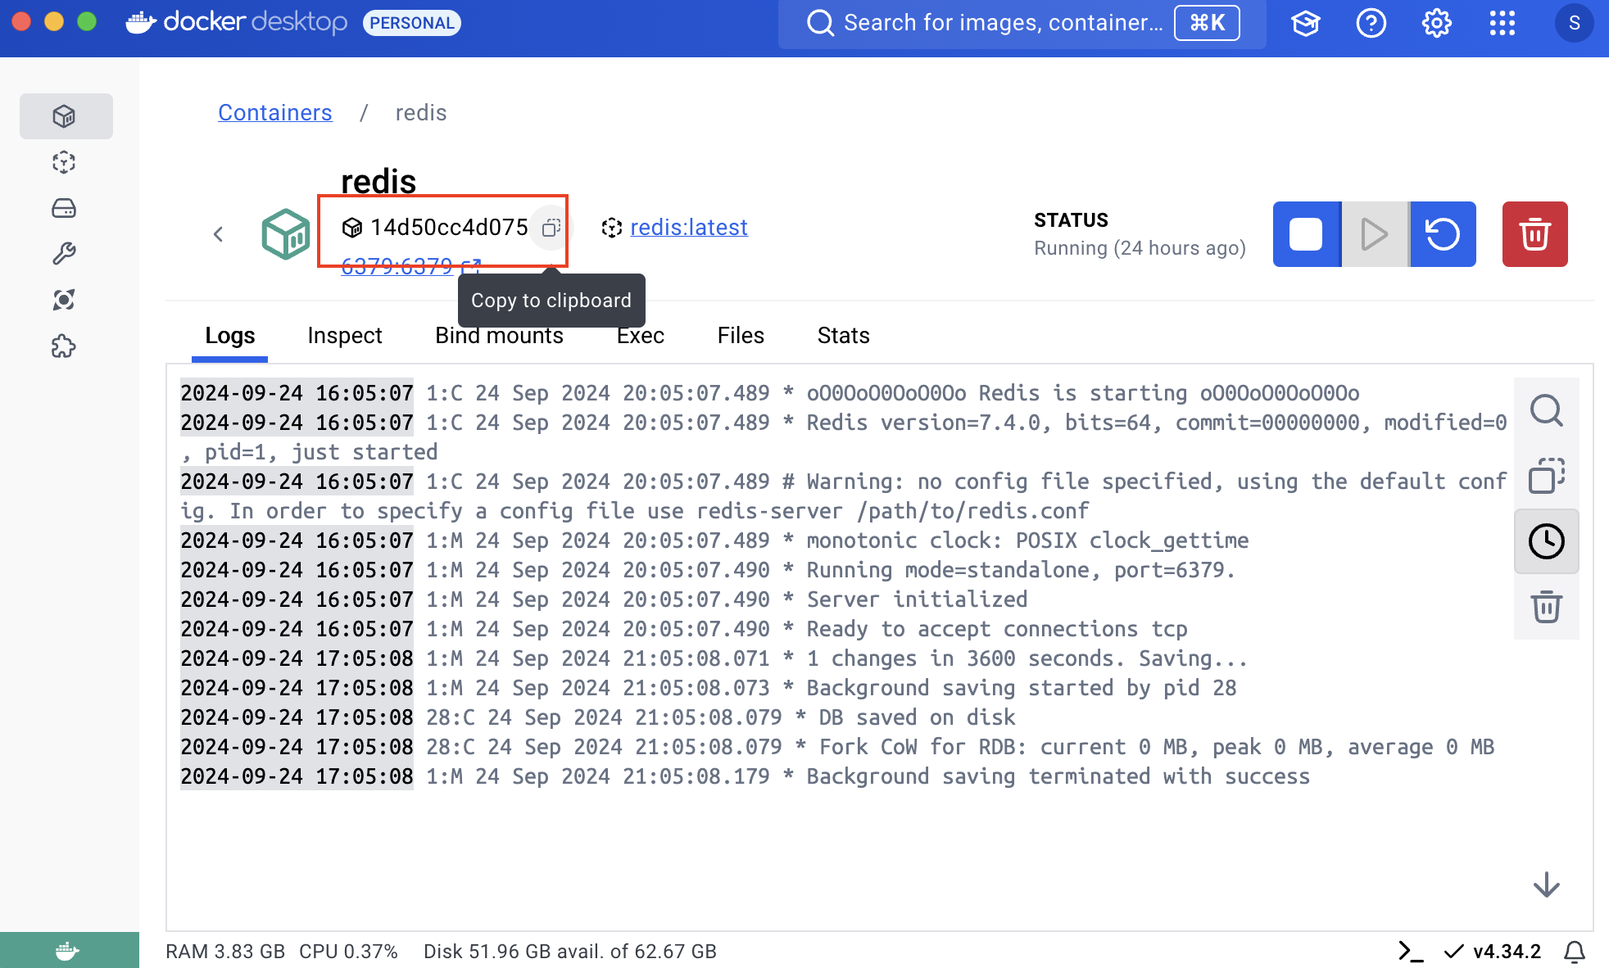Click the 'Running (24 hours ago)' status text

point(1140,248)
